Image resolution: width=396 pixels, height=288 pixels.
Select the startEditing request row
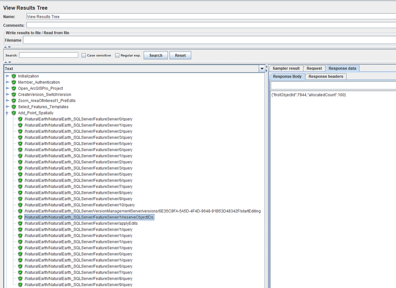coord(142,211)
